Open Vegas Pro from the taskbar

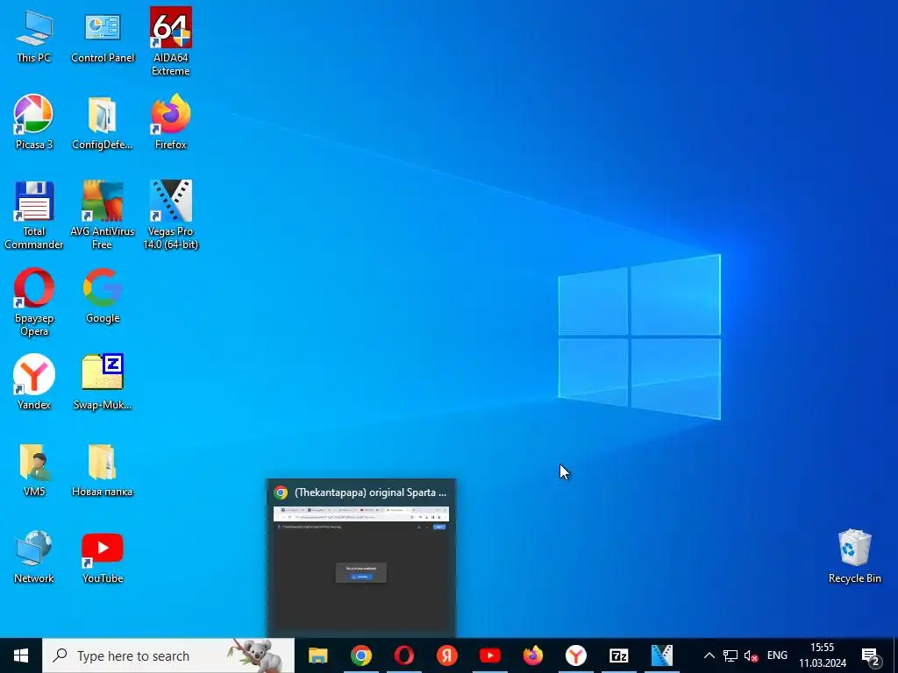click(x=661, y=655)
